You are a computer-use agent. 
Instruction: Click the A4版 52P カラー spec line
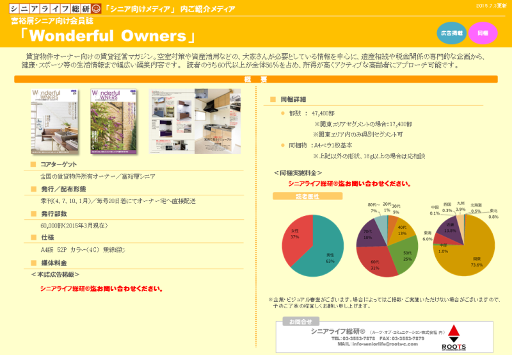[x=83, y=250]
